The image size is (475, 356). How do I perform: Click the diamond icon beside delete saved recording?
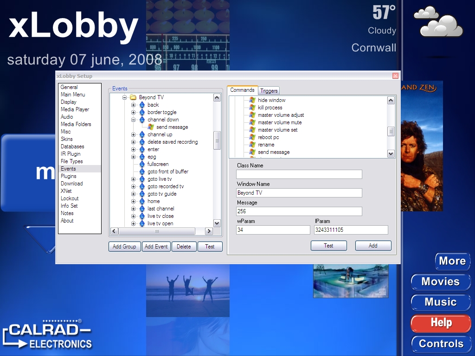point(142,142)
